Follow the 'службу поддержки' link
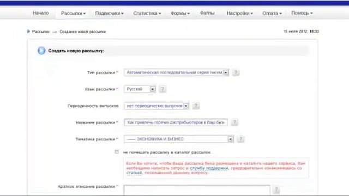The image size is (349, 196). pyautogui.click(x=209, y=168)
